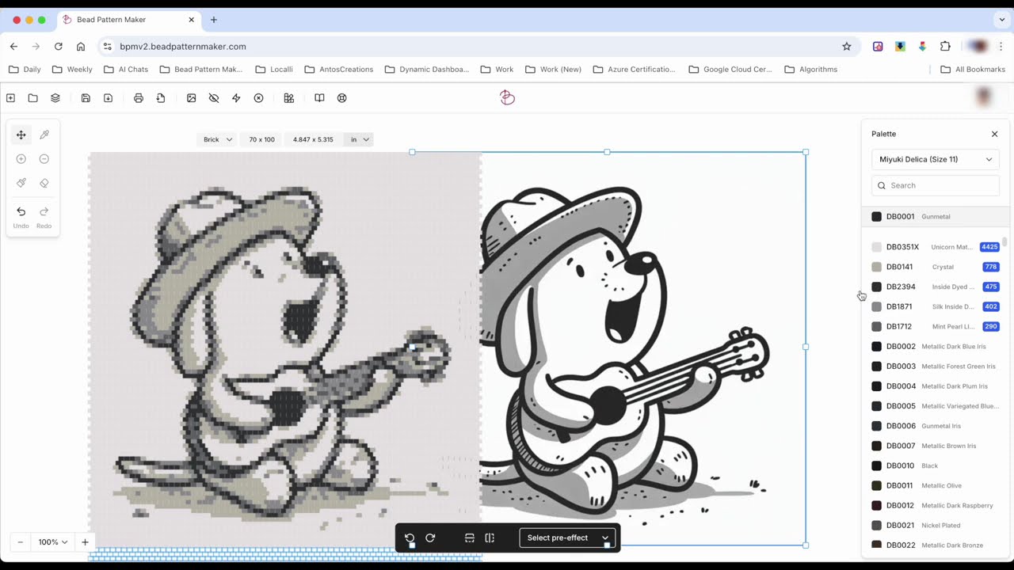Click the save floppy disk icon
The width and height of the screenshot is (1014, 570).
click(86, 98)
